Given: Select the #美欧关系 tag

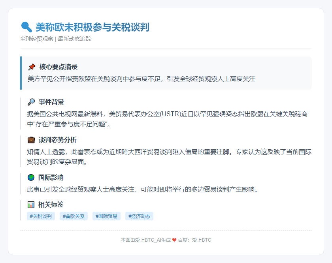Looking at the screenshot, I should coord(74,216).
